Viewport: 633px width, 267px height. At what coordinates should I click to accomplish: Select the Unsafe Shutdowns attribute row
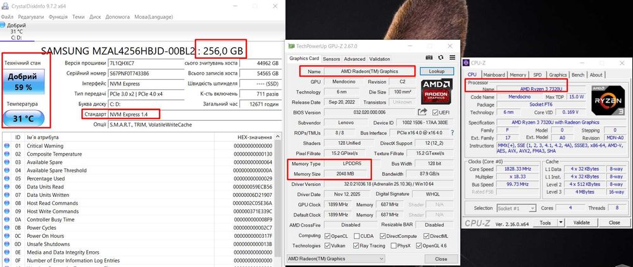pyautogui.click(x=137, y=244)
